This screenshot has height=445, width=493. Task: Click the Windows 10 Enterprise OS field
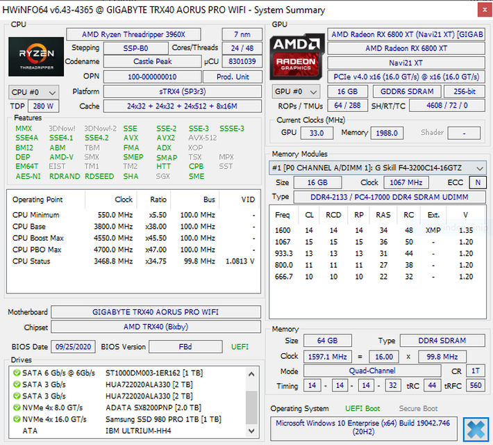363,428
